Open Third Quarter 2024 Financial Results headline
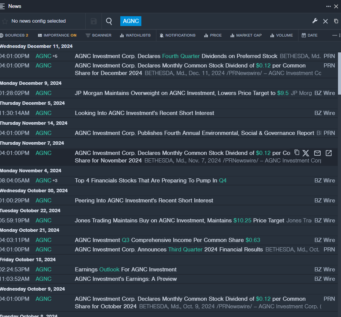 point(169,250)
